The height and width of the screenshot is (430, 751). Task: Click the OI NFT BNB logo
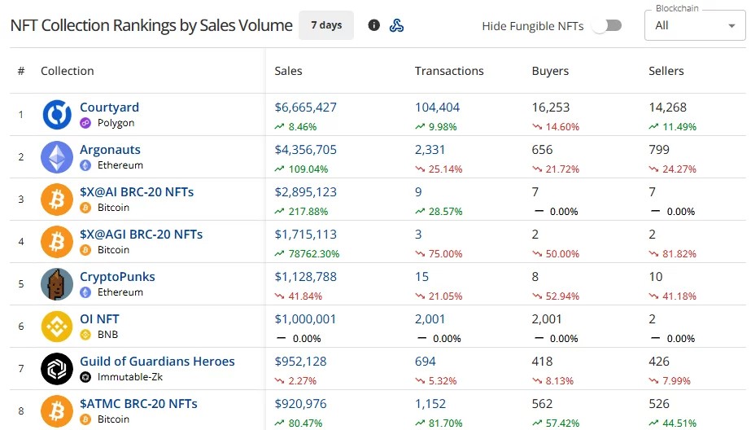click(57, 326)
